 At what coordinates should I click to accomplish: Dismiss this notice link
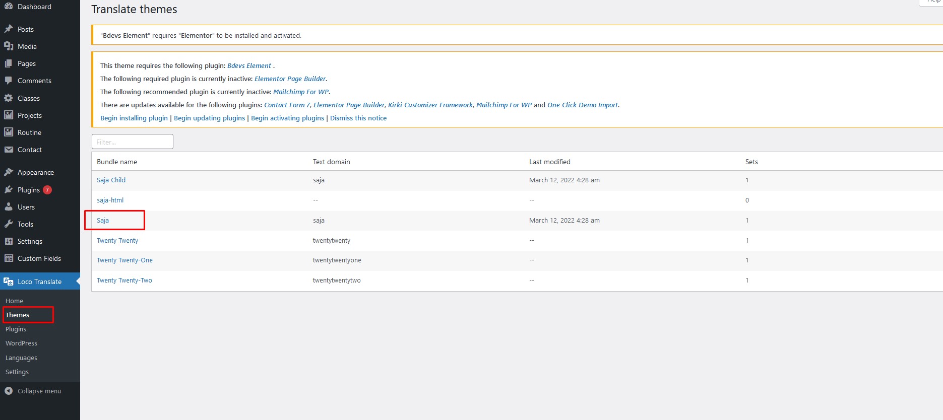[x=358, y=118]
